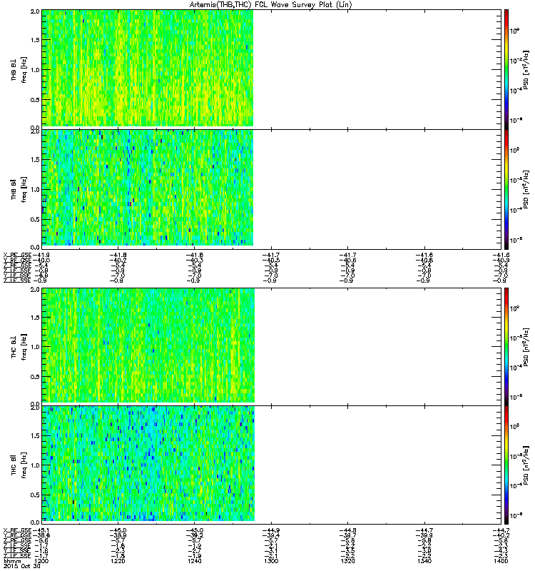Click the '-44.8' X_RE_GSE value under THC panels
This screenshot has height=571, width=535.
347,530
